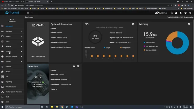This screenshot has height=109, width=194.
Task: Open the task manager clipboard icon
Action: pos(176,13)
